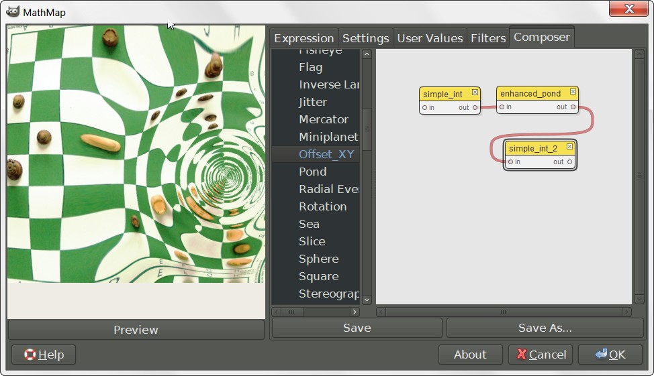Click the simple_int node's out port
This screenshot has width=654, height=376.
pos(475,107)
